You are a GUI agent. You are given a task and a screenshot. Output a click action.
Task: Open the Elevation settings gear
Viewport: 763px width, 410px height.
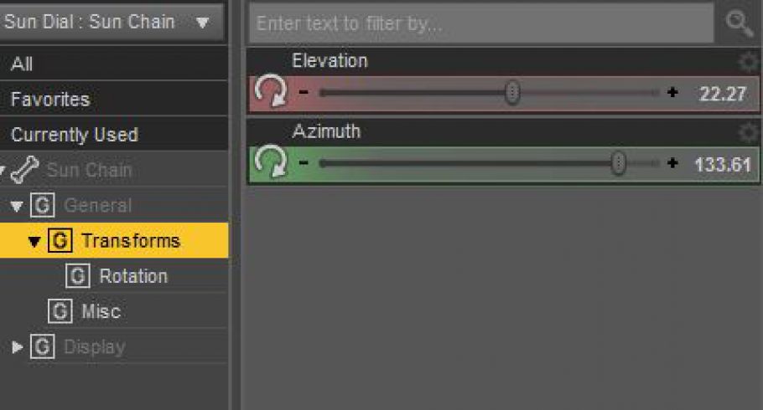(747, 62)
